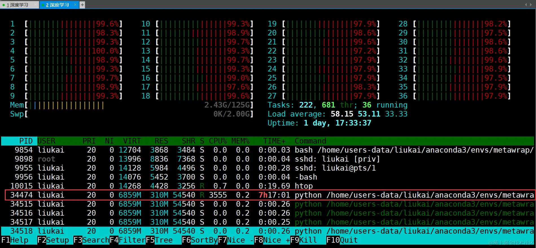The height and width of the screenshot is (248, 536).
Task: Click the Swp meter showing 0K/2.00G
Action: (132, 114)
